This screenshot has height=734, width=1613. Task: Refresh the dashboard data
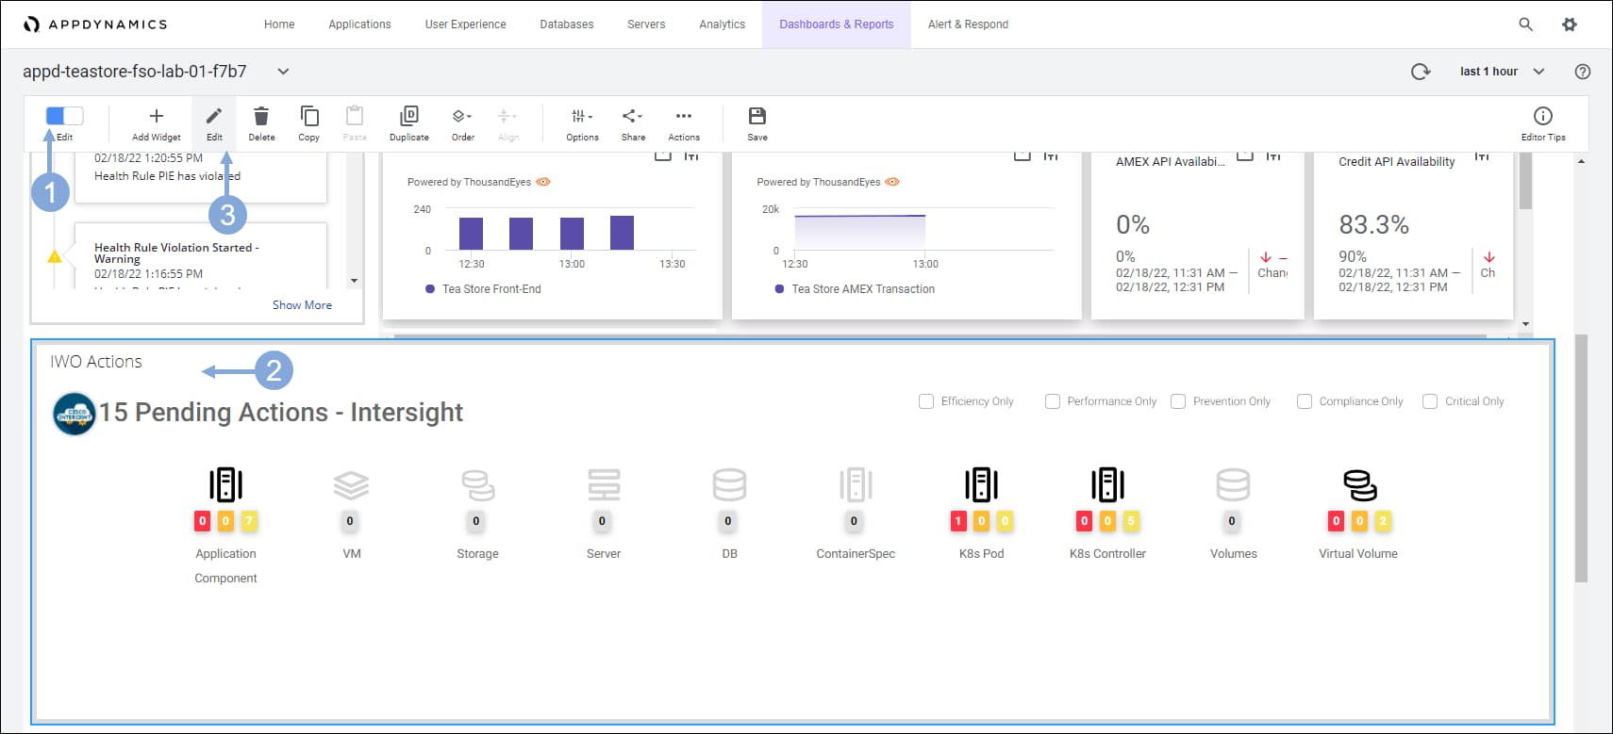pyautogui.click(x=1421, y=72)
